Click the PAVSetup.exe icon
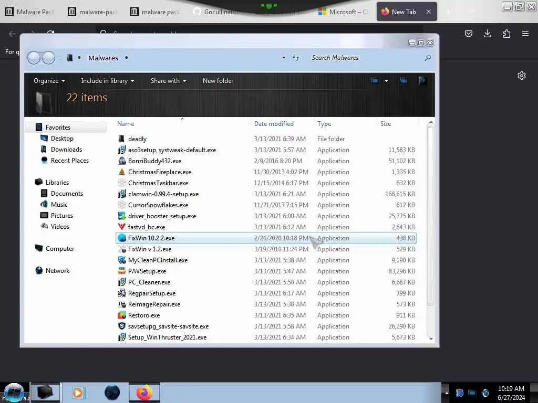This screenshot has height=403, width=538. point(122,271)
